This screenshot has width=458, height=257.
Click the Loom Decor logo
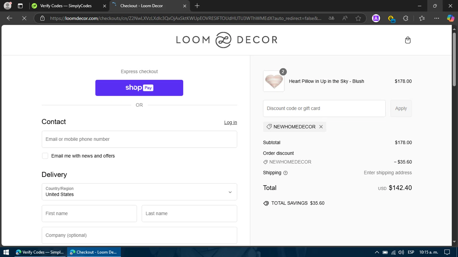[227, 40]
